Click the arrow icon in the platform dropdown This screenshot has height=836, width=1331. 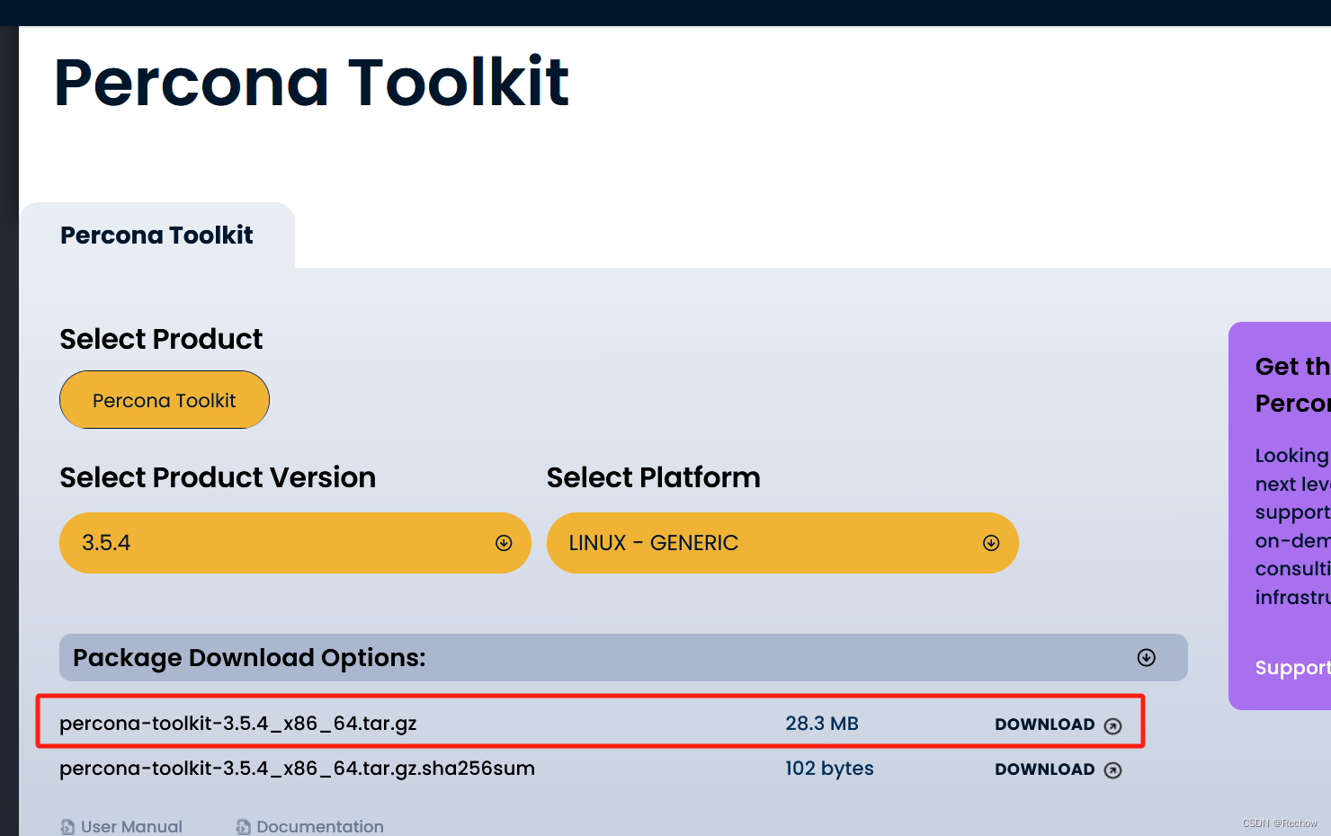coord(991,543)
